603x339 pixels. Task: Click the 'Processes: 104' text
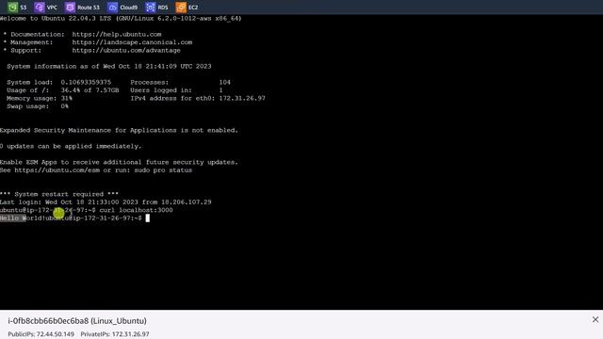coord(180,82)
